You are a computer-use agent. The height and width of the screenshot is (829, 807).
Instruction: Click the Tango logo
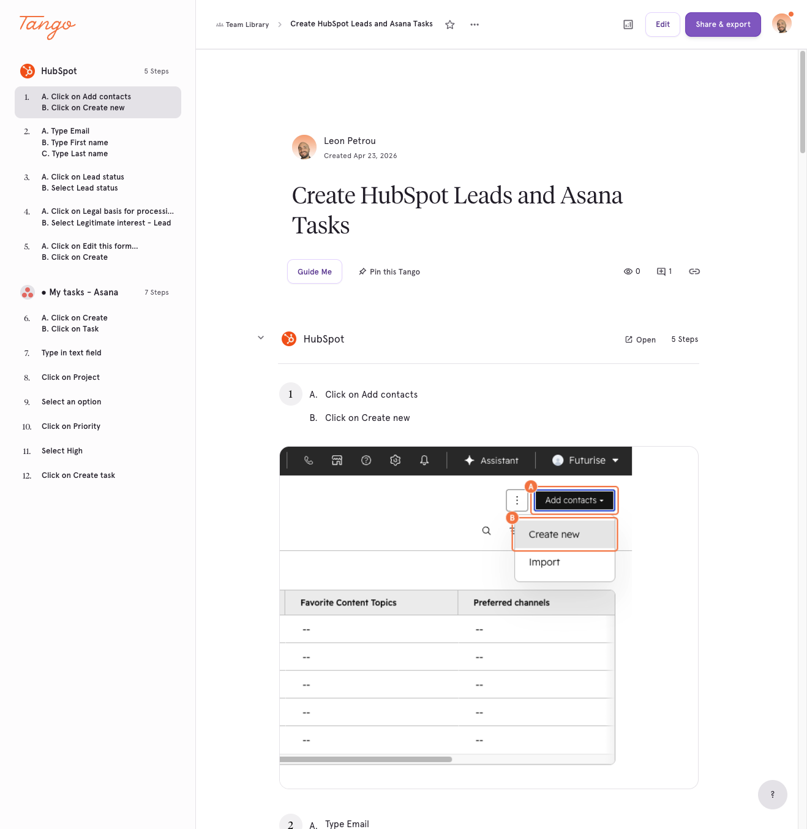(47, 26)
